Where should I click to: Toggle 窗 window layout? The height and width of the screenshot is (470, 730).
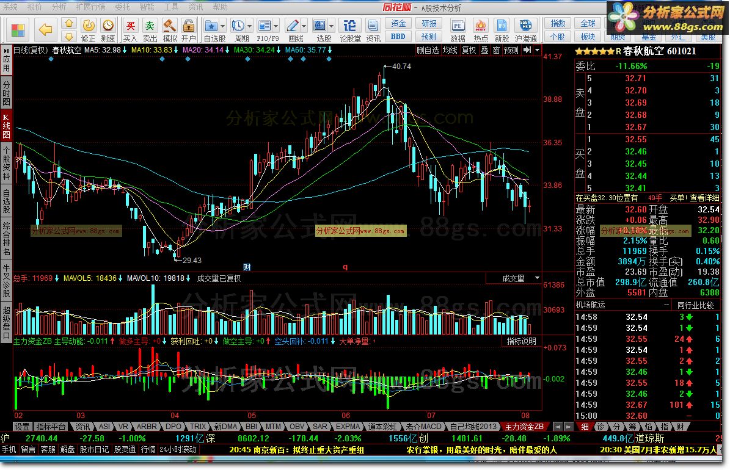click(x=496, y=50)
